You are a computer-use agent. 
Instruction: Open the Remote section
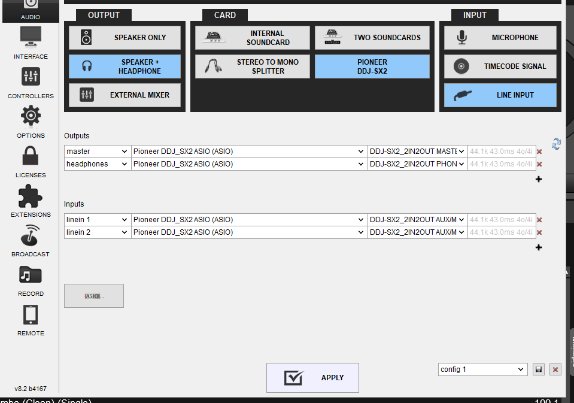click(x=31, y=320)
